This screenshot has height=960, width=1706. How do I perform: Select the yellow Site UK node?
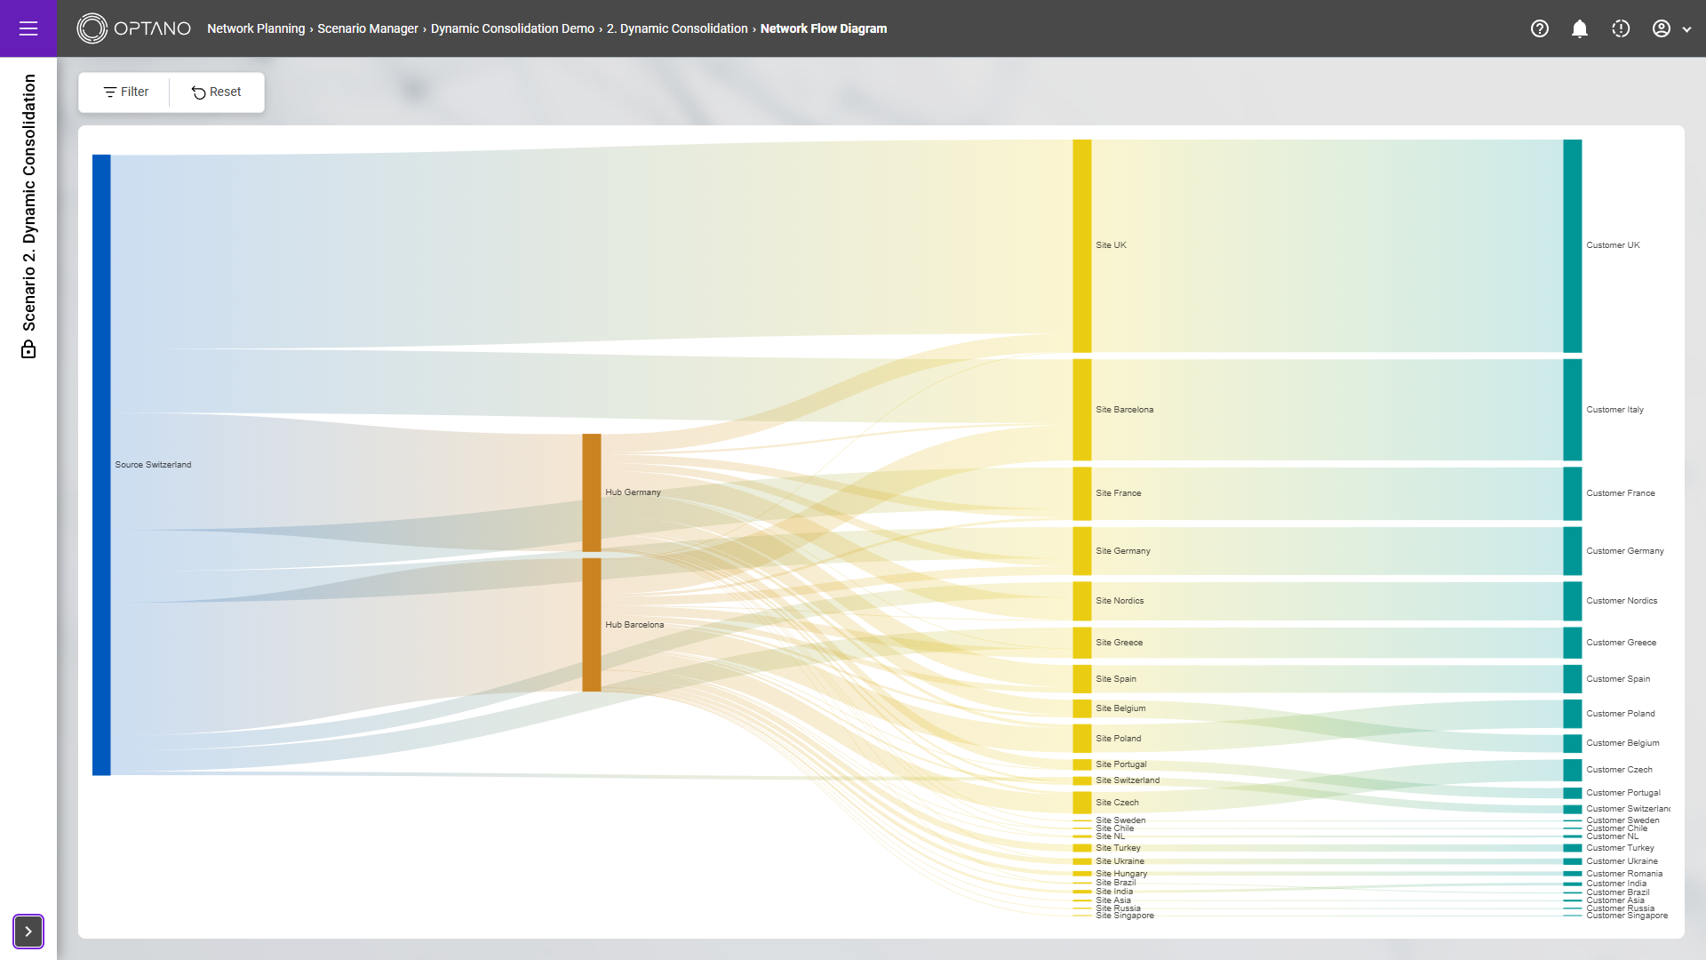(1081, 245)
